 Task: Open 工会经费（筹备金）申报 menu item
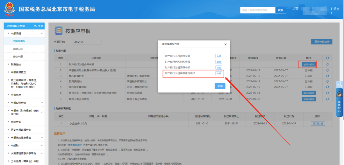coord(24,162)
